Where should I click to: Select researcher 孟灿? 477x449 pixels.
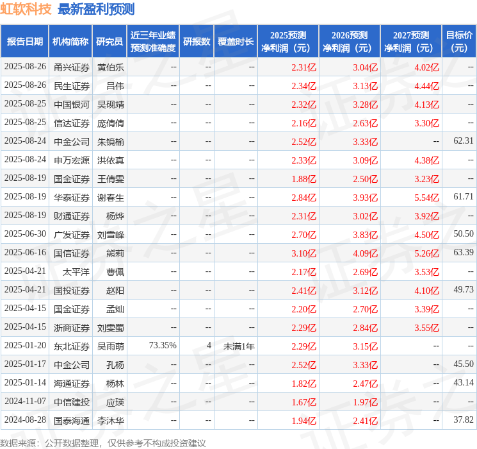115,309
